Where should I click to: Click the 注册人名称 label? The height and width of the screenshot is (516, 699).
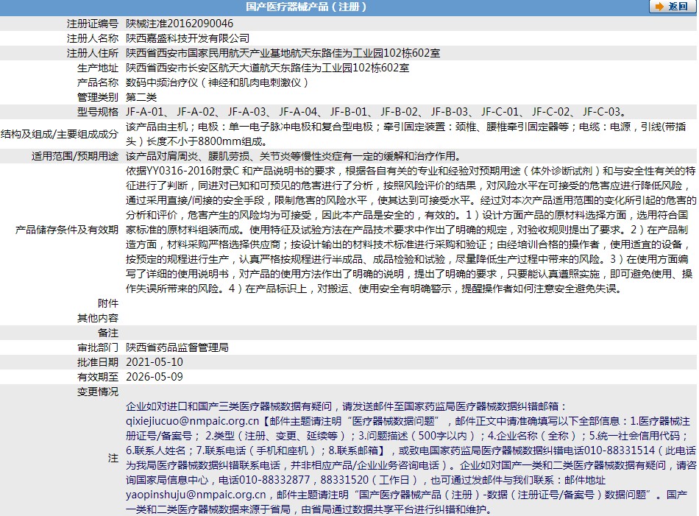[92, 38]
